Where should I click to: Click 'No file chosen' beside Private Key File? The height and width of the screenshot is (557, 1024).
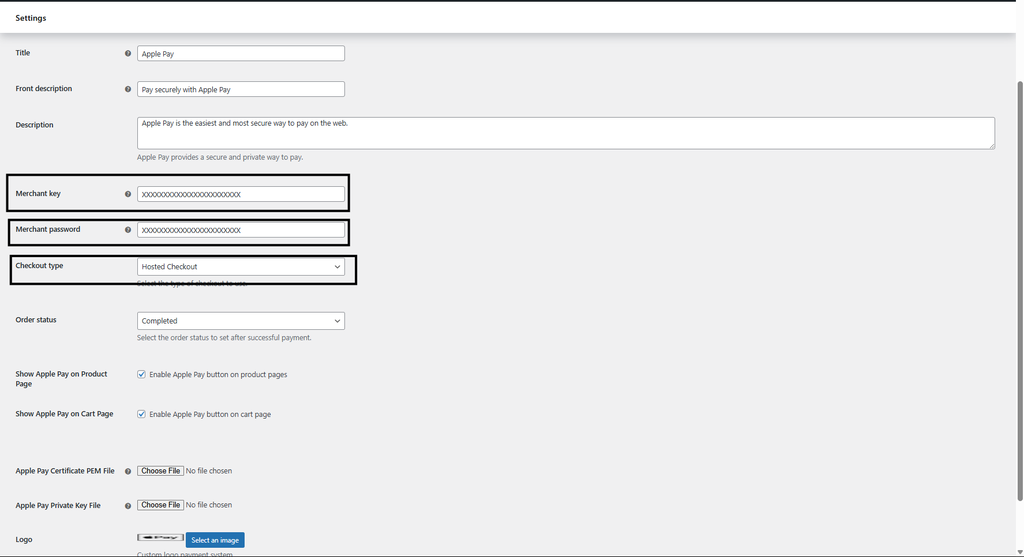209,505
